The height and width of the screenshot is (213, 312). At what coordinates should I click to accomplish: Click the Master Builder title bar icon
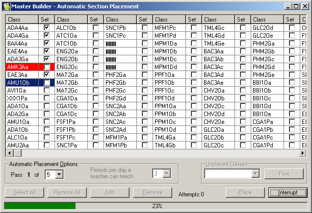6,6
